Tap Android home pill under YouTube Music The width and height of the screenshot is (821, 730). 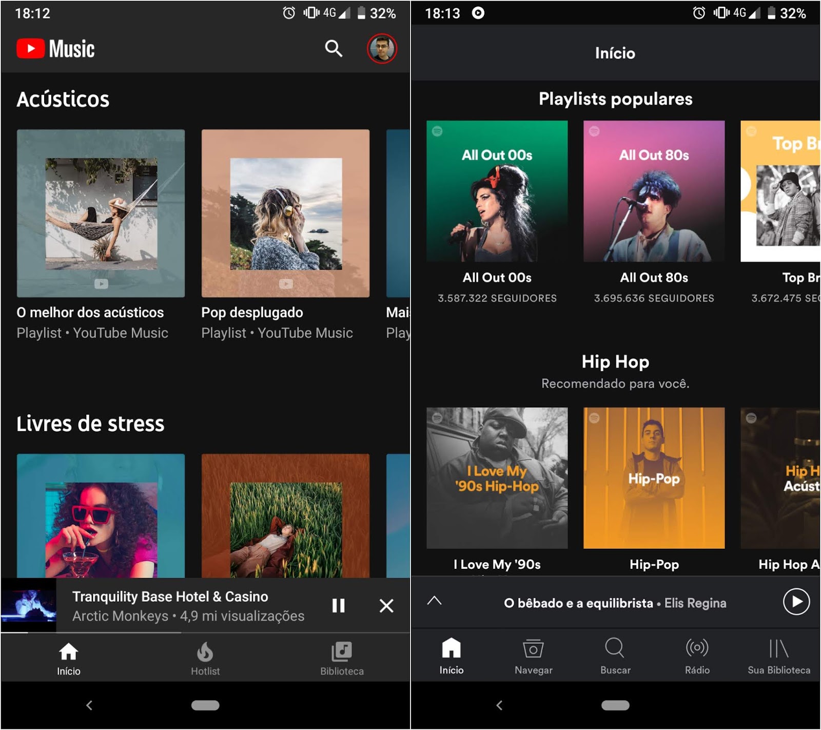click(205, 705)
